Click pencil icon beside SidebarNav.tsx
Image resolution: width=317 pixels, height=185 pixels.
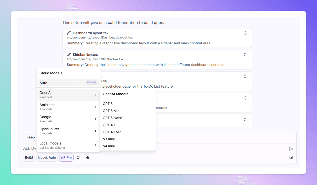[x=69, y=55]
